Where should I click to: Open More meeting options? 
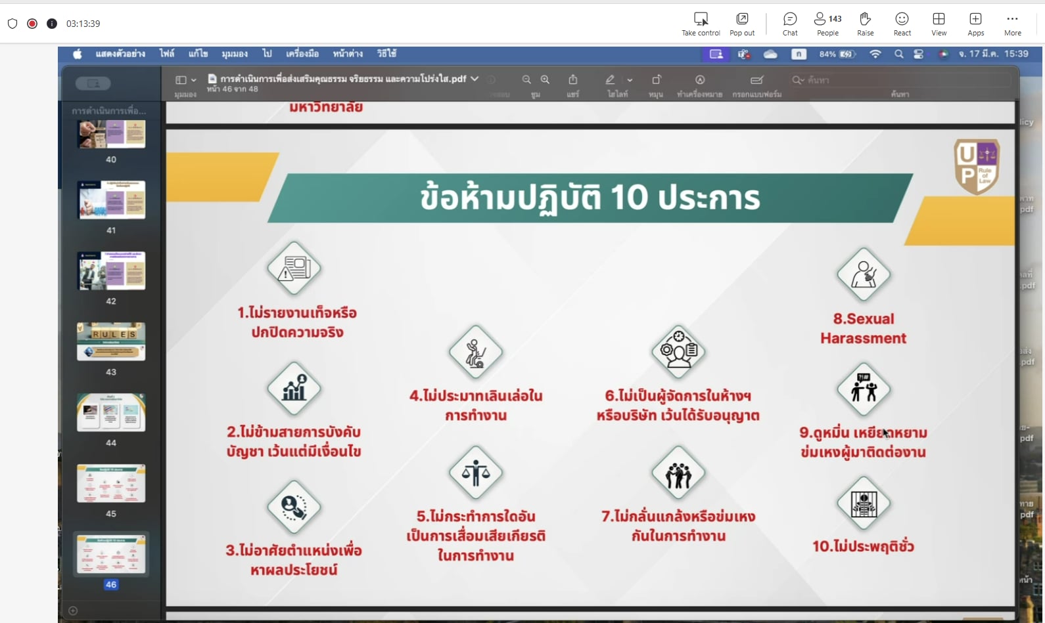pos(1012,24)
